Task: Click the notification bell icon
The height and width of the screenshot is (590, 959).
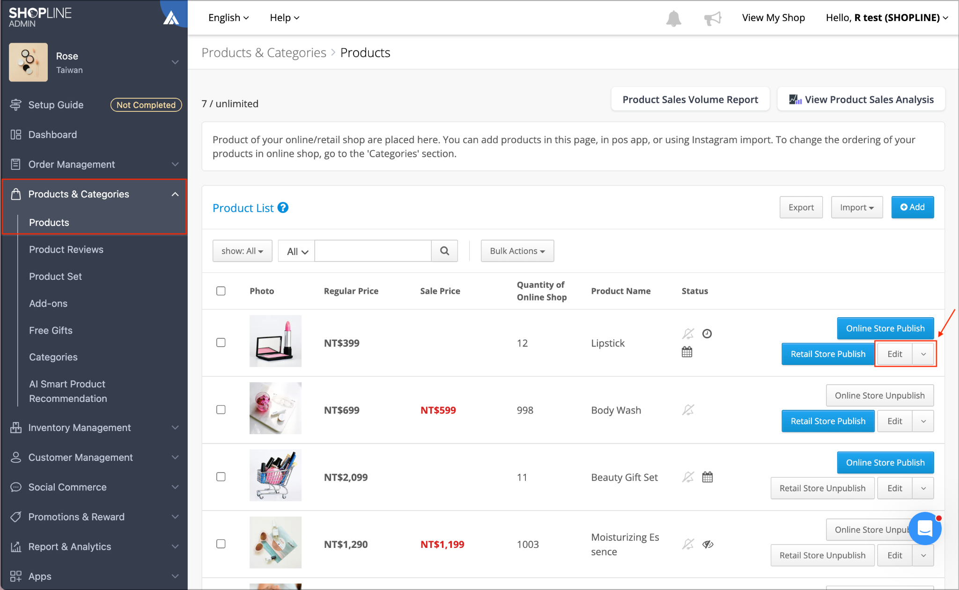Action: tap(673, 18)
